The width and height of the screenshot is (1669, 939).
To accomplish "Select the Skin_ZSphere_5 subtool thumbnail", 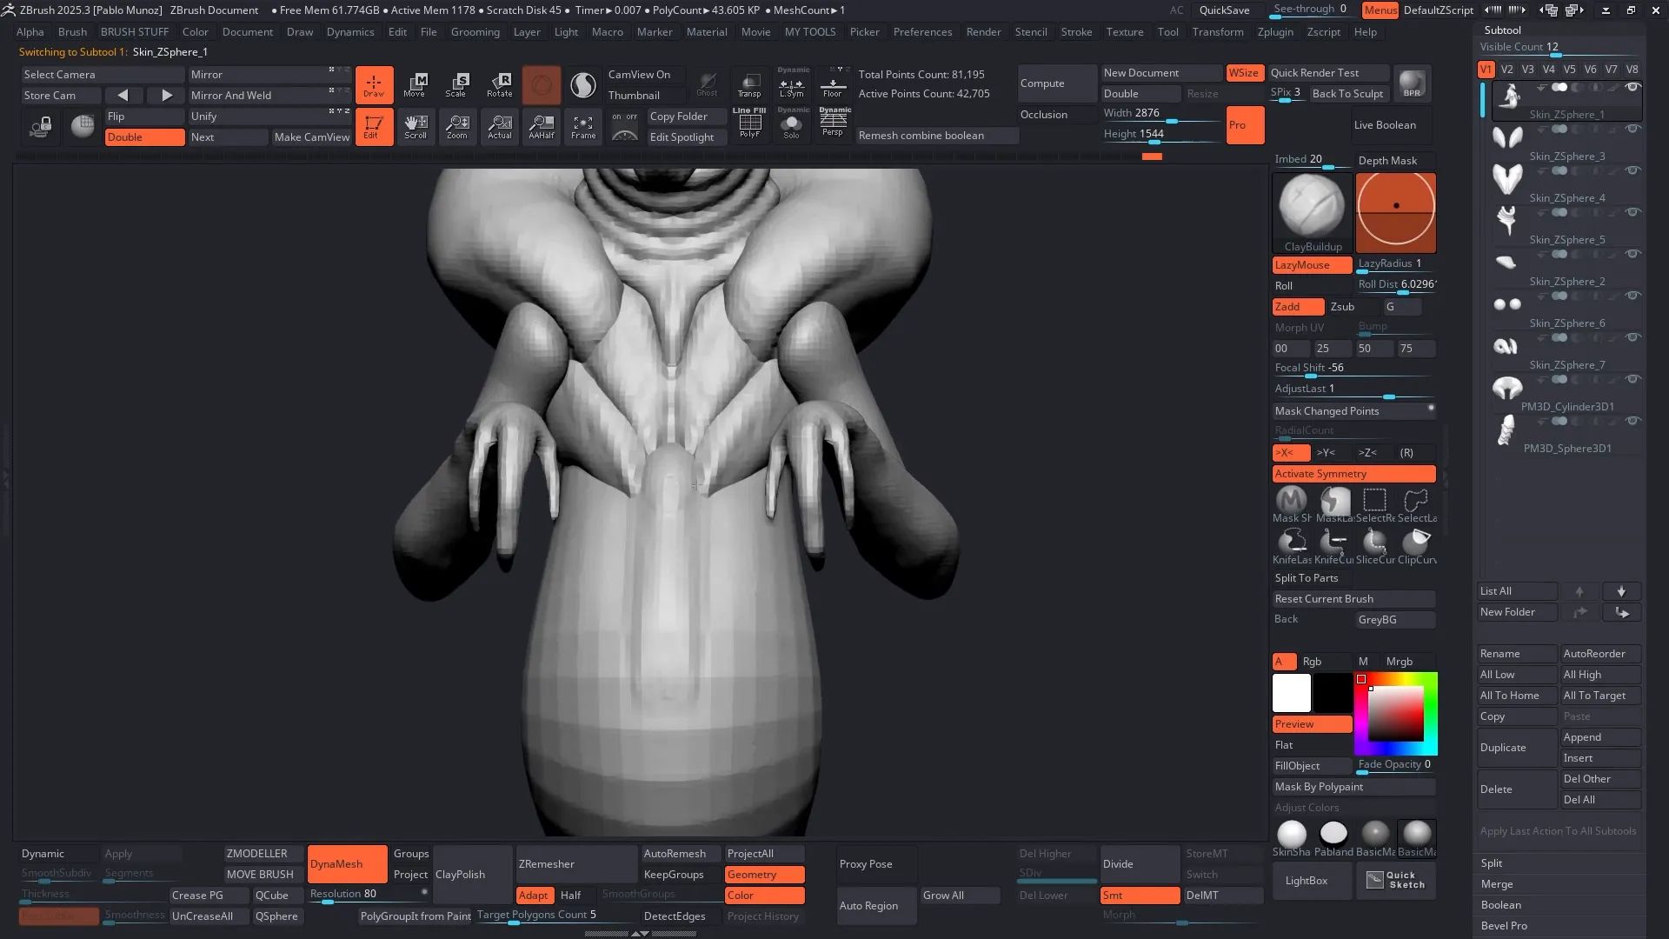I will point(1507,218).
